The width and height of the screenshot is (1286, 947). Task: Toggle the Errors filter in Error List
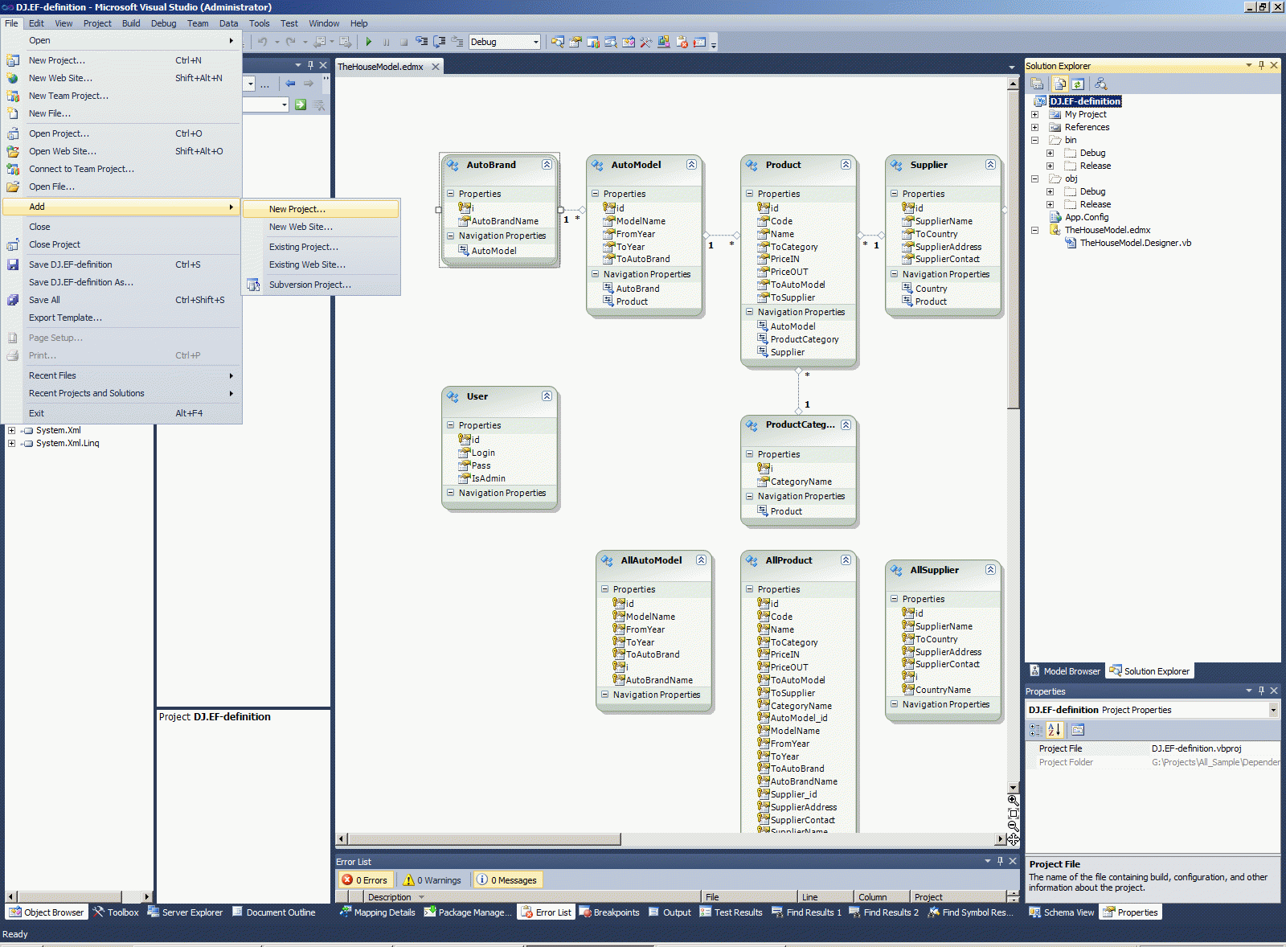[x=365, y=880]
